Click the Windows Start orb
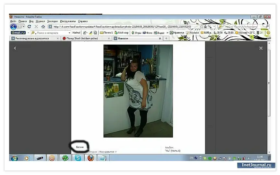This screenshot has width=280, height=175. pyautogui.click(x=15, y=158)
